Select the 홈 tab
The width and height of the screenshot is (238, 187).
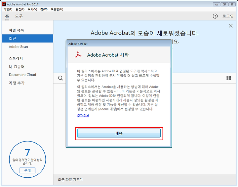point(7,16)
